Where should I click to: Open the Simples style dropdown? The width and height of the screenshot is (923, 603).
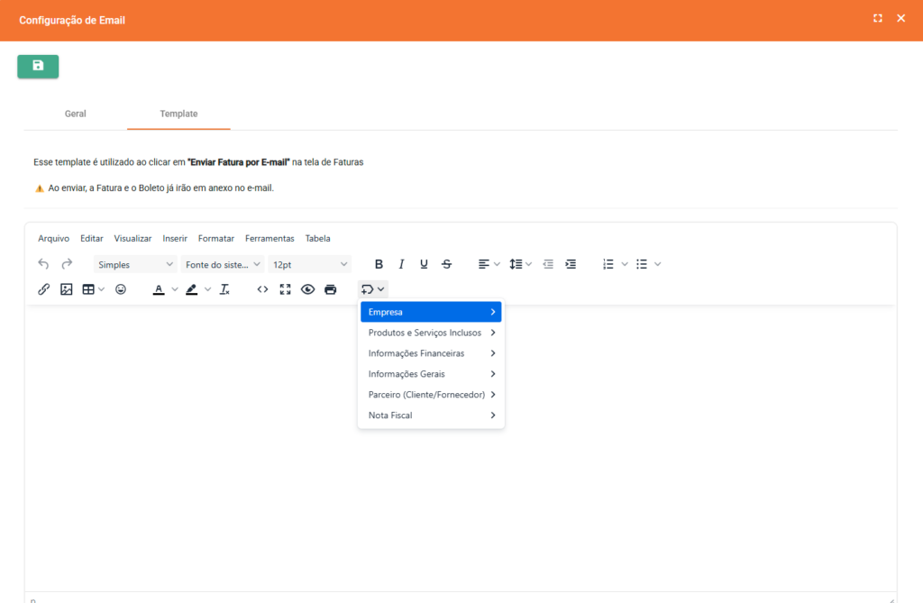(x=135, y=264)
